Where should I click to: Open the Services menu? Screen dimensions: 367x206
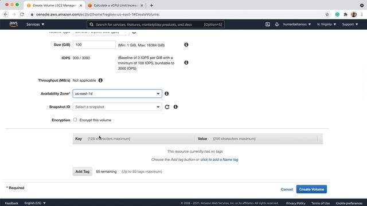pos(35,24)
